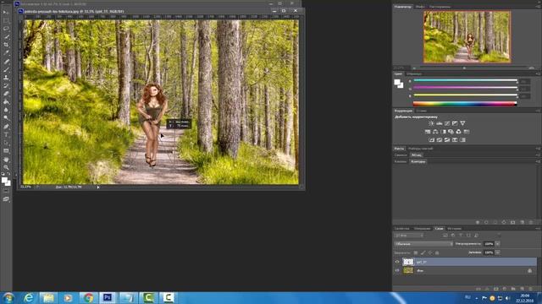Switch to the Каналы tab

click(401, 161)
